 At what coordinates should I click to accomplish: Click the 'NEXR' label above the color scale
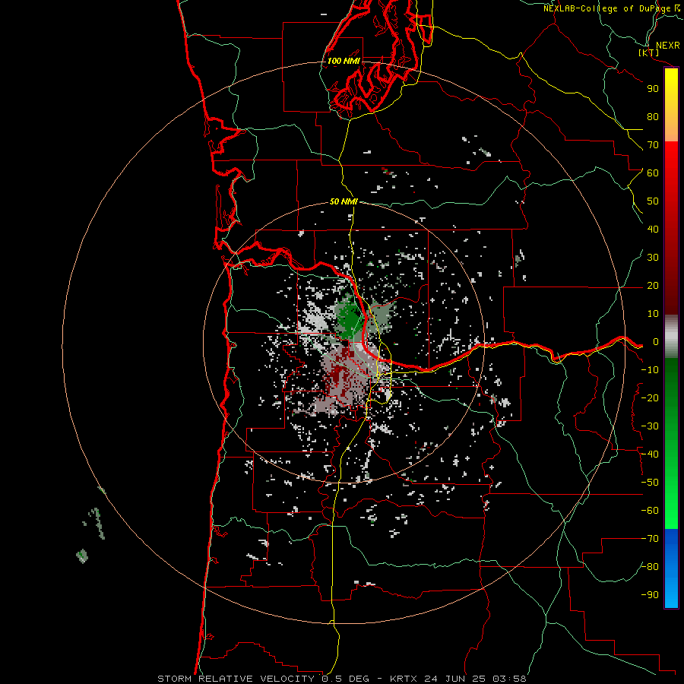click(668, 46)
